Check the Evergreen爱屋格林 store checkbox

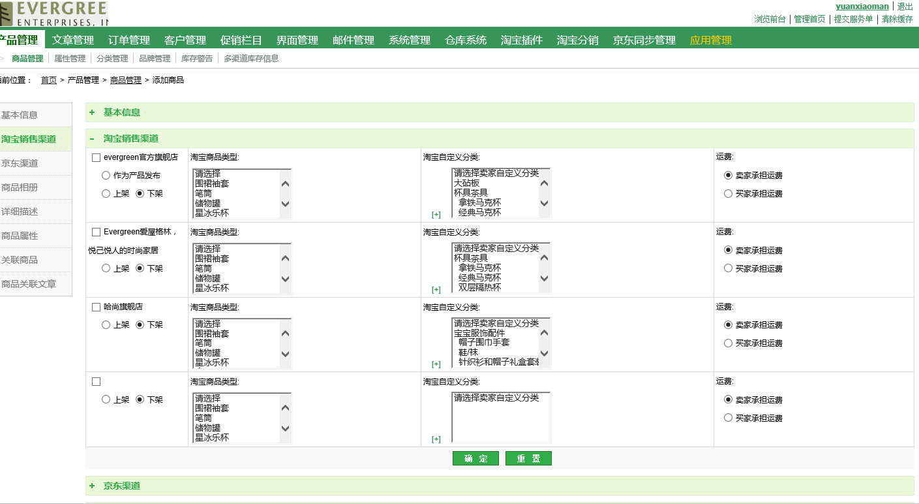click(96, 232)
